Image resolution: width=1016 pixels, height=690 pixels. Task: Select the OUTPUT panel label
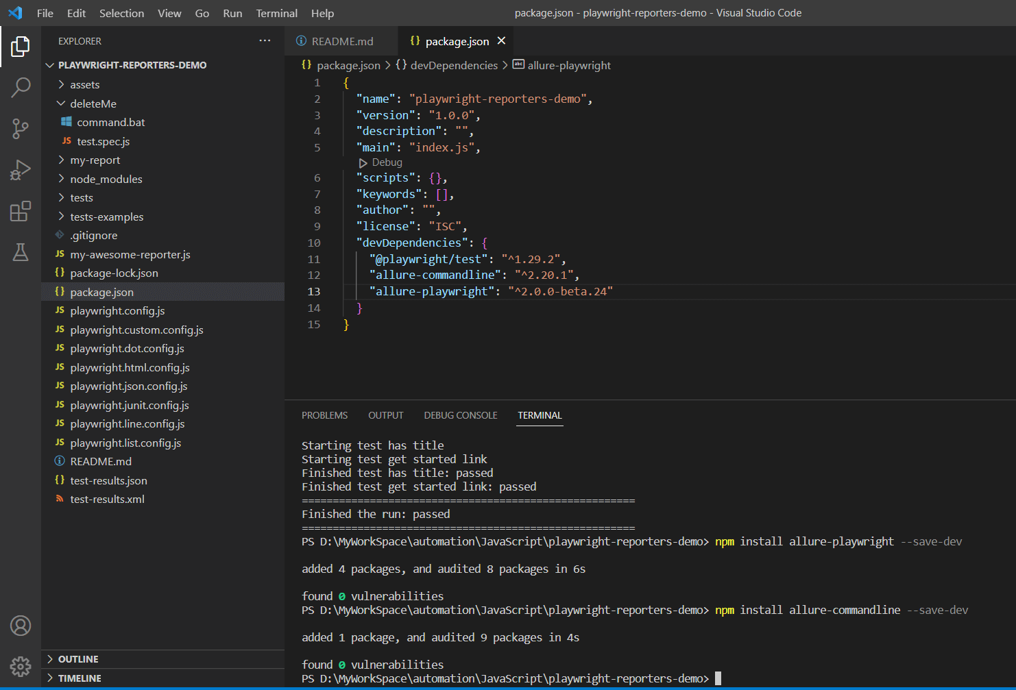385,415
